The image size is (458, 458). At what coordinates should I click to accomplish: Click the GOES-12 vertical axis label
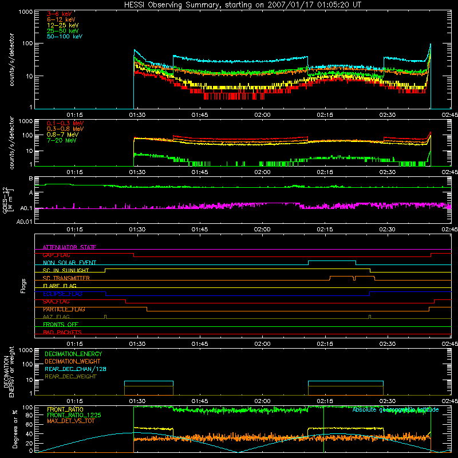(x=8, y=200)
